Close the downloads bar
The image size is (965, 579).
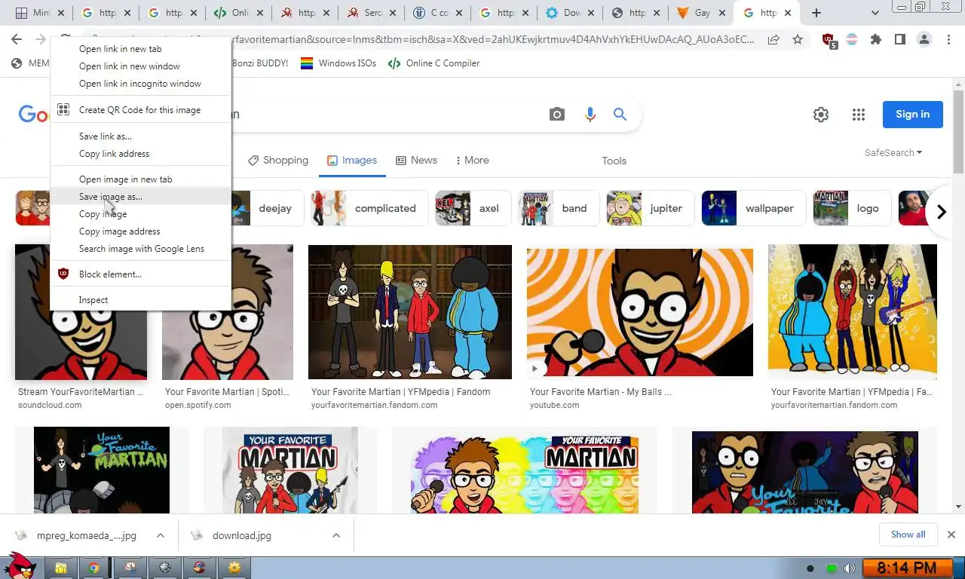[951, 535]
